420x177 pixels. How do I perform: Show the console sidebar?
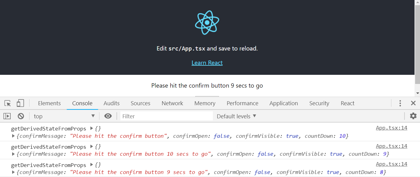pos(7,116)
